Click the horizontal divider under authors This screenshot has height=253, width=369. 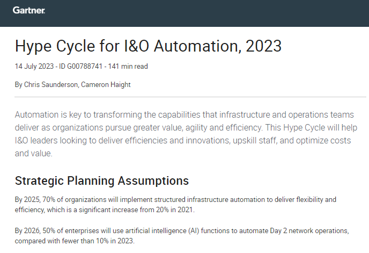pos(190,97)
